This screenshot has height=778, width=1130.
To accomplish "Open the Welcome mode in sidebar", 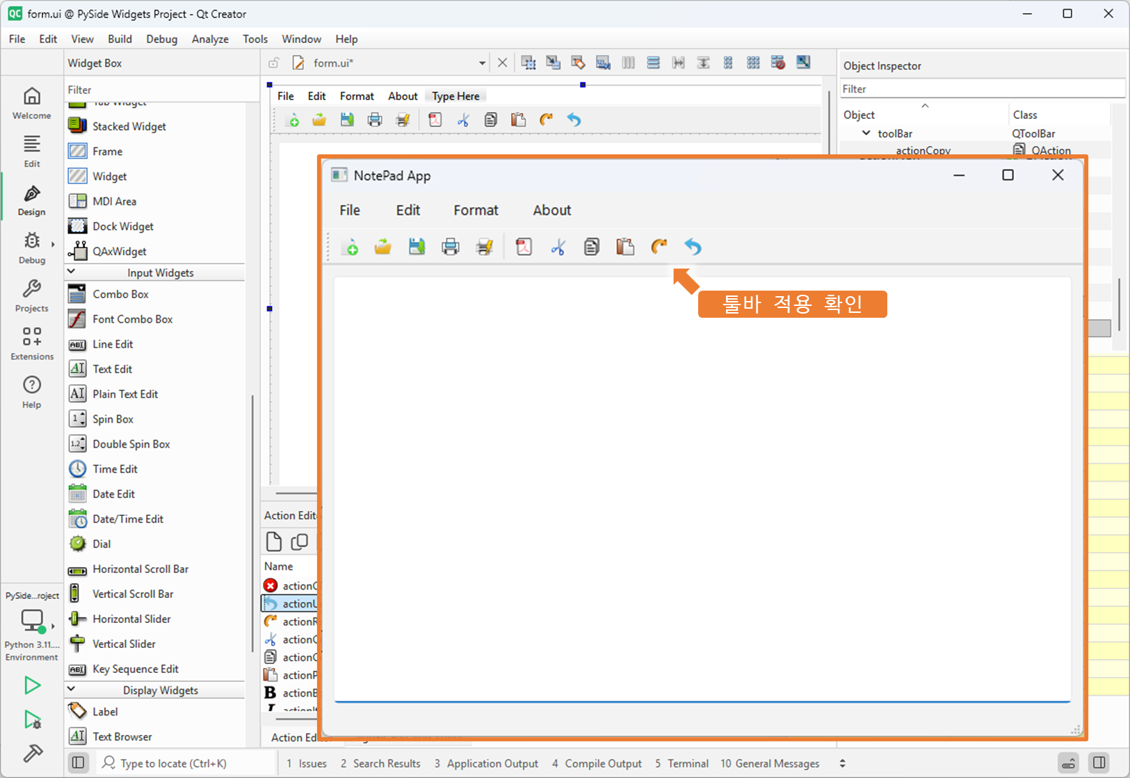I will (x=32, y=103).
